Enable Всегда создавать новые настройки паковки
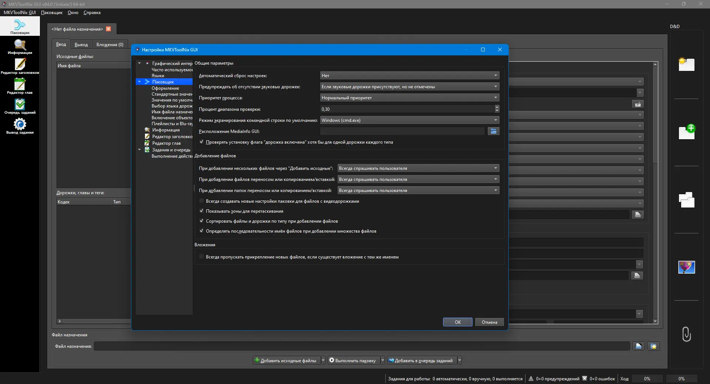This screenshot has width=710, height=384. 202,201
